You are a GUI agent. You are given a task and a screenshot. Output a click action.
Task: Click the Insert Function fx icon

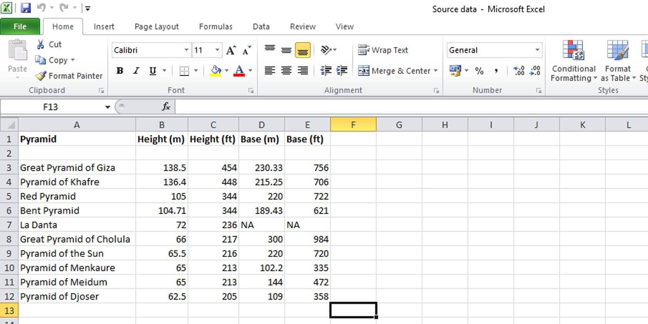(x=166, y=107)
